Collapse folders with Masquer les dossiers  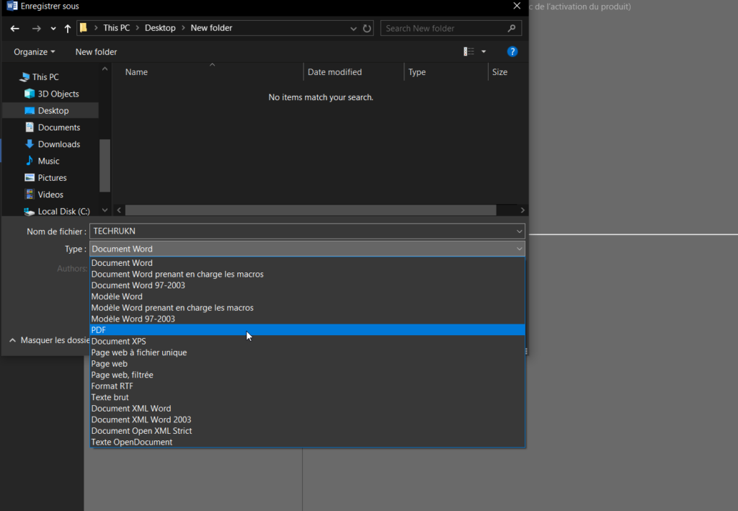(50, 340)
